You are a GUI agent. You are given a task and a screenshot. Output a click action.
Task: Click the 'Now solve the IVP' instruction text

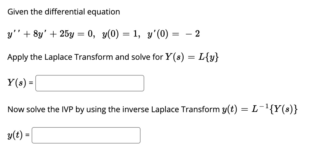click(40, 109)
